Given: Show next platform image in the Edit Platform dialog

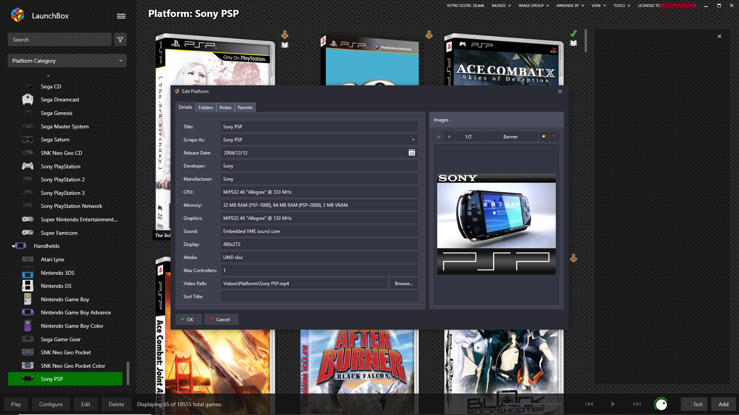Looking at the screenshot, I should [449, 137].
